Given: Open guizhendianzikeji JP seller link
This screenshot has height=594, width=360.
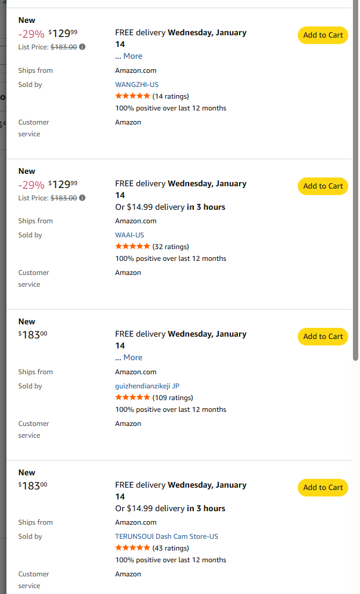Looking at the screenshot, I should point(147,386).
